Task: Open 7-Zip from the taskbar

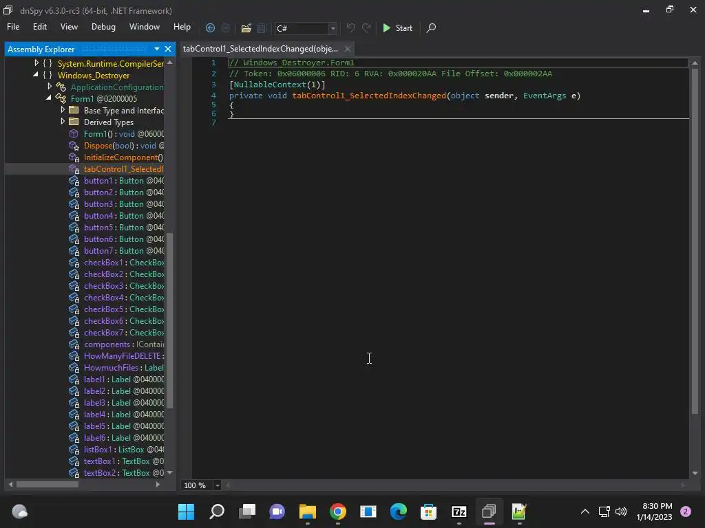Action: point(459,511)
